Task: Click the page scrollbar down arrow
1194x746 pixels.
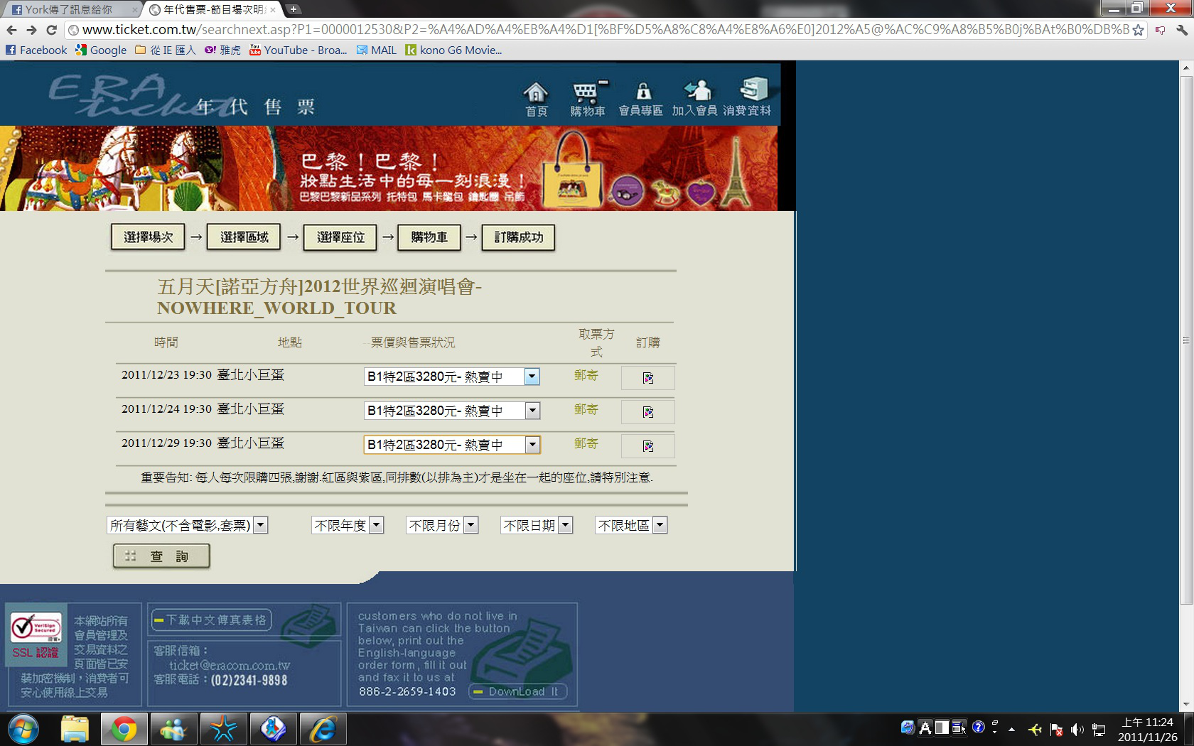Action: pos(1185,705)
